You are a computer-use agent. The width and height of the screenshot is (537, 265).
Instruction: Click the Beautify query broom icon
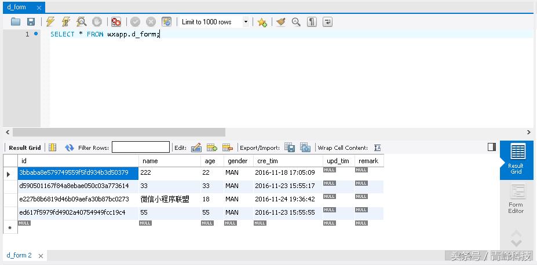(x=281, y=22)
